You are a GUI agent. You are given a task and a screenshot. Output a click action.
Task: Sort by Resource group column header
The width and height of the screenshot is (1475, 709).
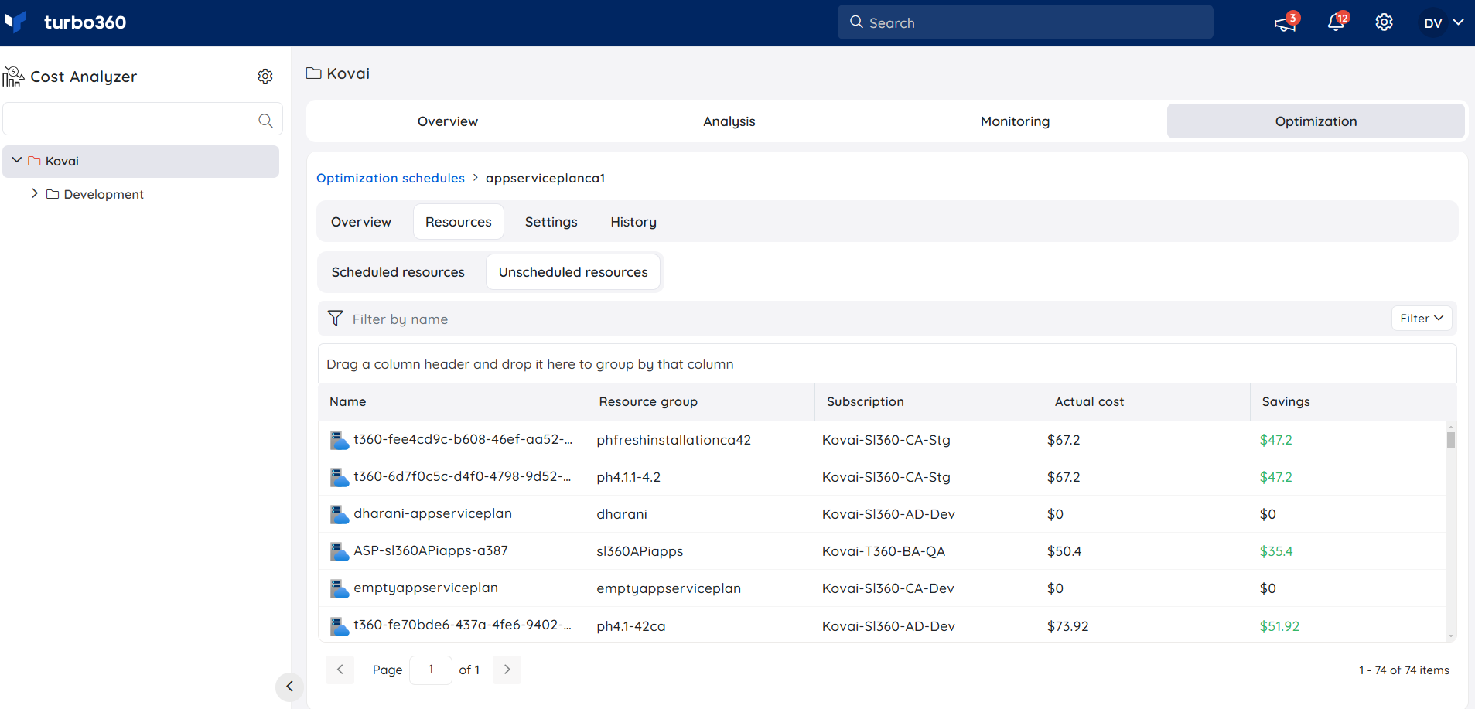648,401
